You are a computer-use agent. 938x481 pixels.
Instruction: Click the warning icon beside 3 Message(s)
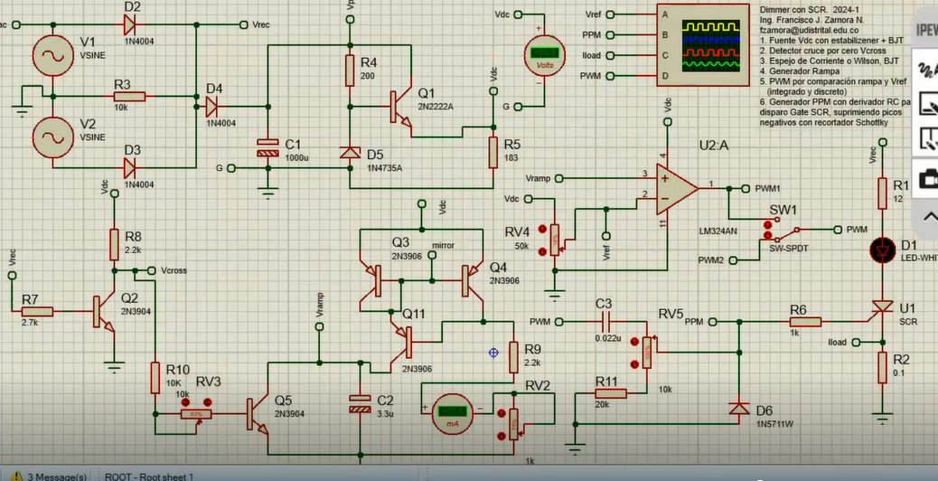pyautogui.click(x=17, y=476)
